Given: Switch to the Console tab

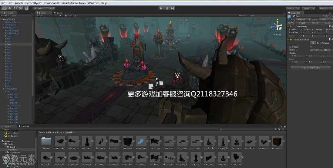Looking at the screenshot, I should (x=24, y=126).
